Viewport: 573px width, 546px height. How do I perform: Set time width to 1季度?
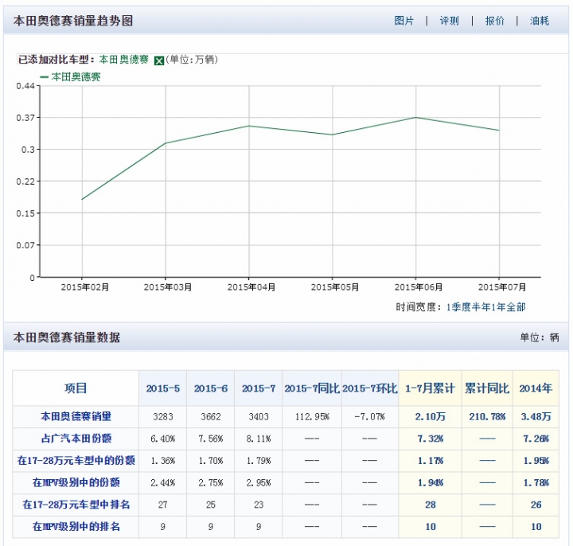[x=458, y=307]
